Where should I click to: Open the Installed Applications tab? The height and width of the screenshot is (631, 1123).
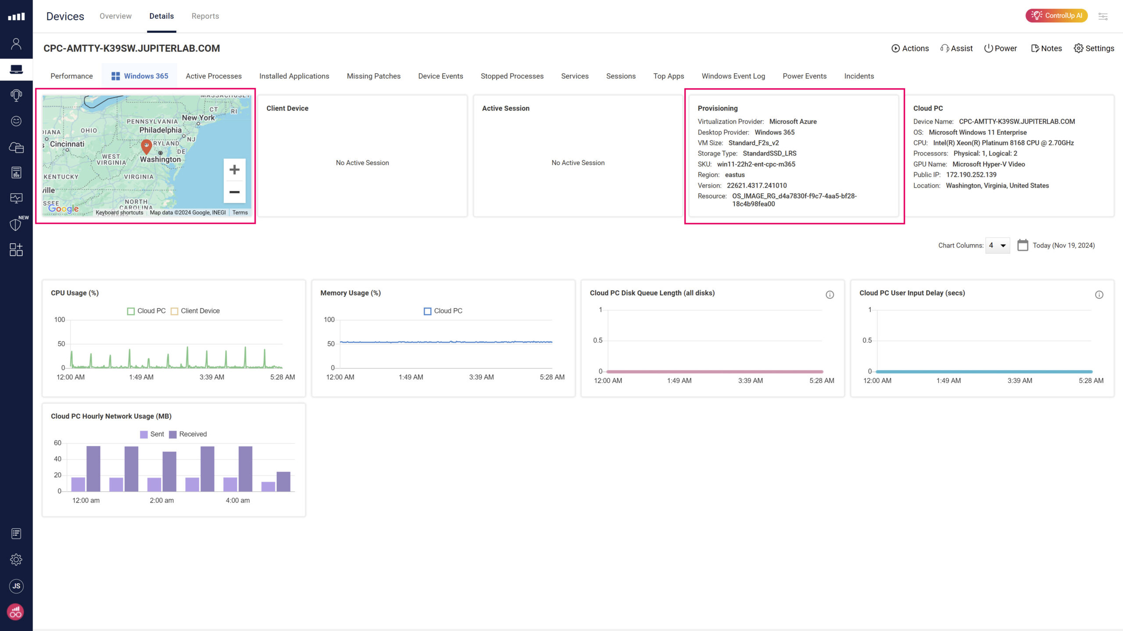[294, 76]
